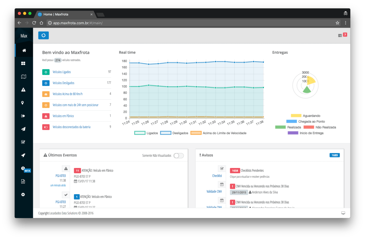Open notifications list with red 7 badge
Viewport: 365px width, 239px height.
(342, 35)
